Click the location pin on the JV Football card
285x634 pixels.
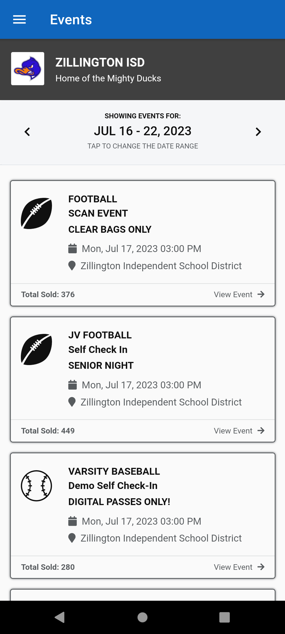(72, 402)
